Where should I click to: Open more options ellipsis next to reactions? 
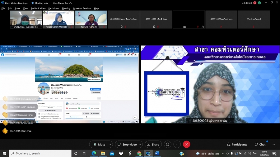point(177,144)
